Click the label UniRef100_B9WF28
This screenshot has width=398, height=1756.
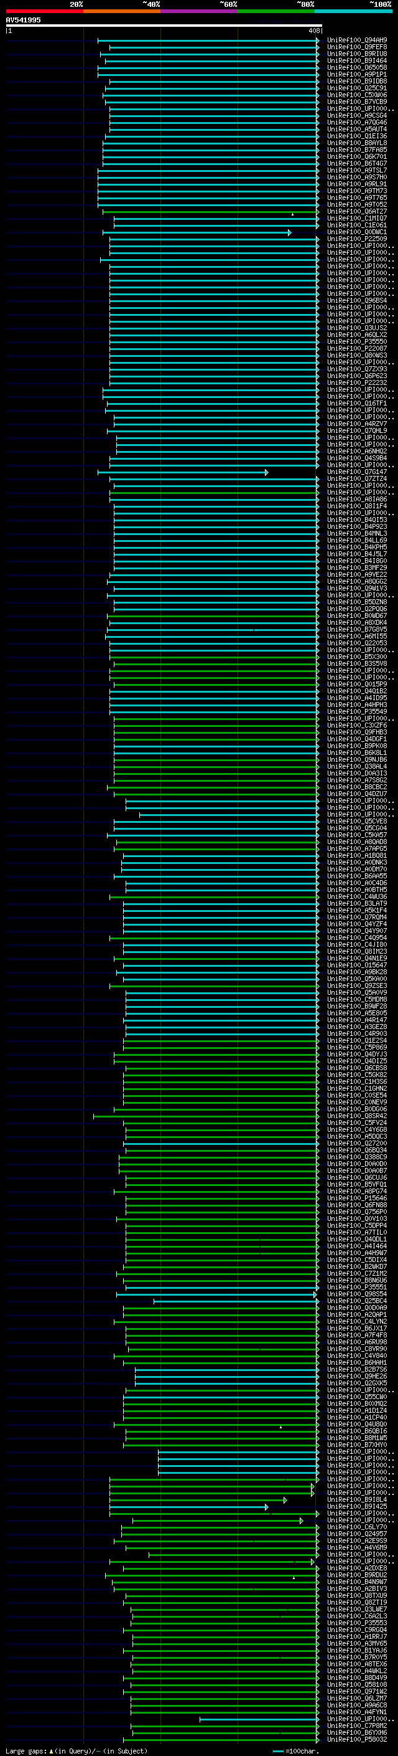(357, 1006)
